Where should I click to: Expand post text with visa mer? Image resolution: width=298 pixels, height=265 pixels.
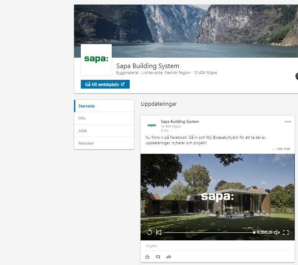point(281,149)
